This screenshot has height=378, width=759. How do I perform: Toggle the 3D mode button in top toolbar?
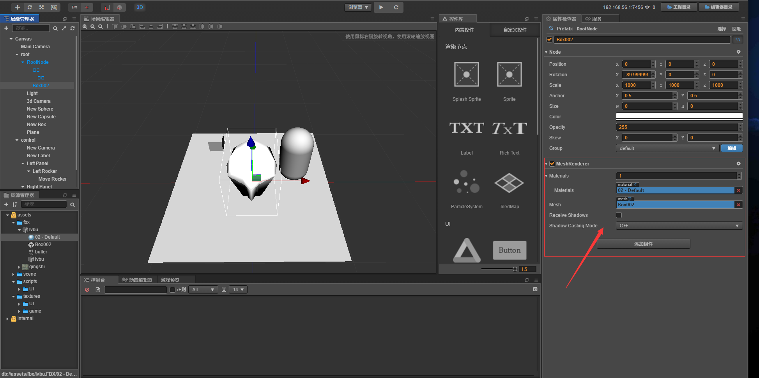pyautogui.click(x=140, y=7)
